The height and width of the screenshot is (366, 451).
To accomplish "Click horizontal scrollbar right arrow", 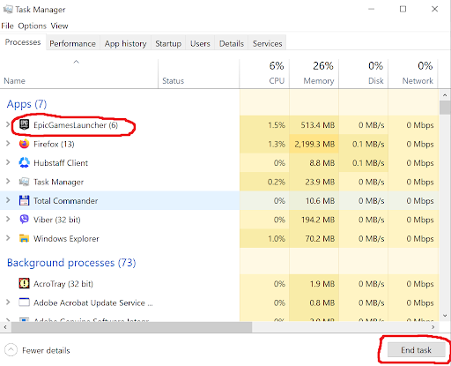I will [x=433, y=327].
